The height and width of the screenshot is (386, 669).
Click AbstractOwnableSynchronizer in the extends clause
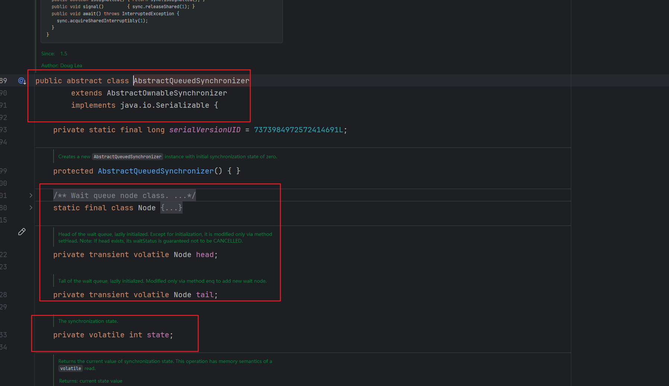tap(167, 93)
